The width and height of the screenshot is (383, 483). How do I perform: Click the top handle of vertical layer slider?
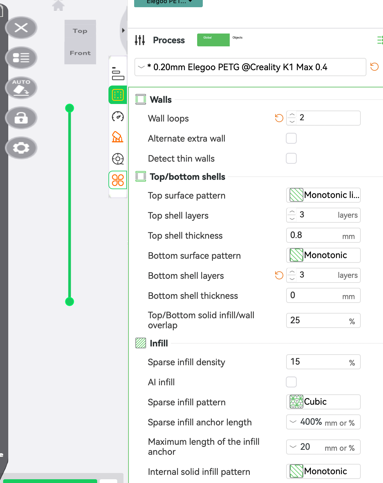pyautogui.click(x=70, y=108)
